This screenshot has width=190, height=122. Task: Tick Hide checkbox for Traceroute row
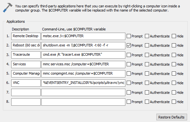click(174, 55)
